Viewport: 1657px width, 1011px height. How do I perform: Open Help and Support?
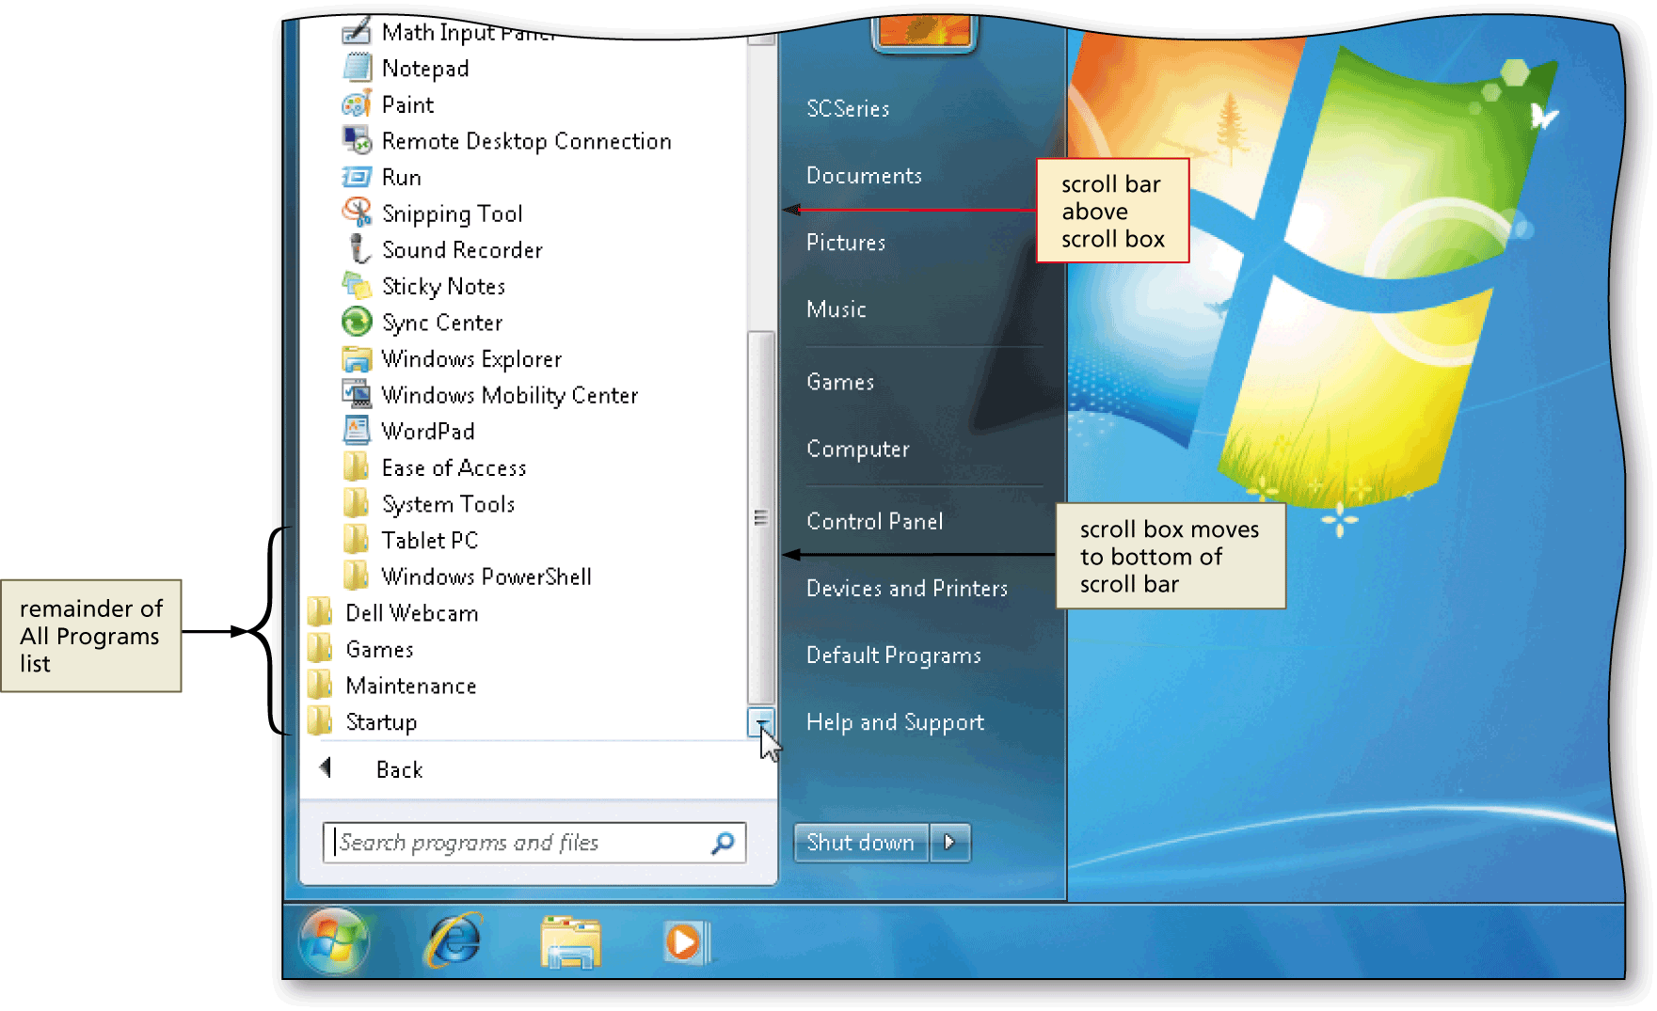pyautogui.click(x=895, y=722)
